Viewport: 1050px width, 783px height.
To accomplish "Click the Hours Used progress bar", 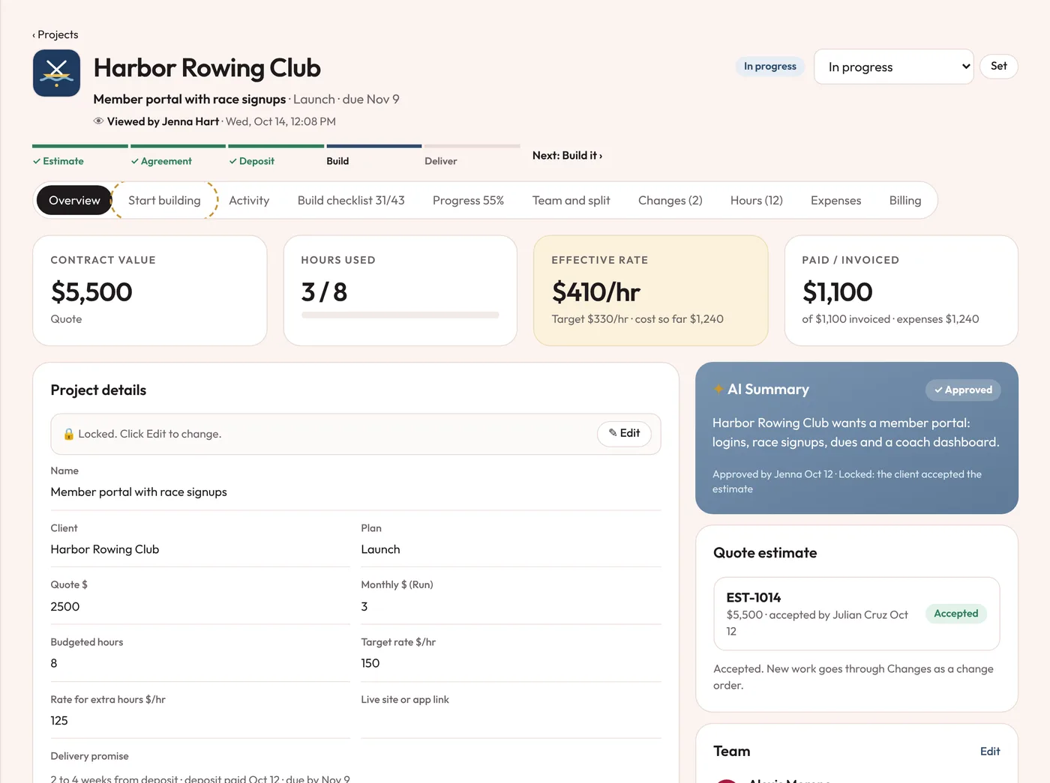I will [400, 315].
